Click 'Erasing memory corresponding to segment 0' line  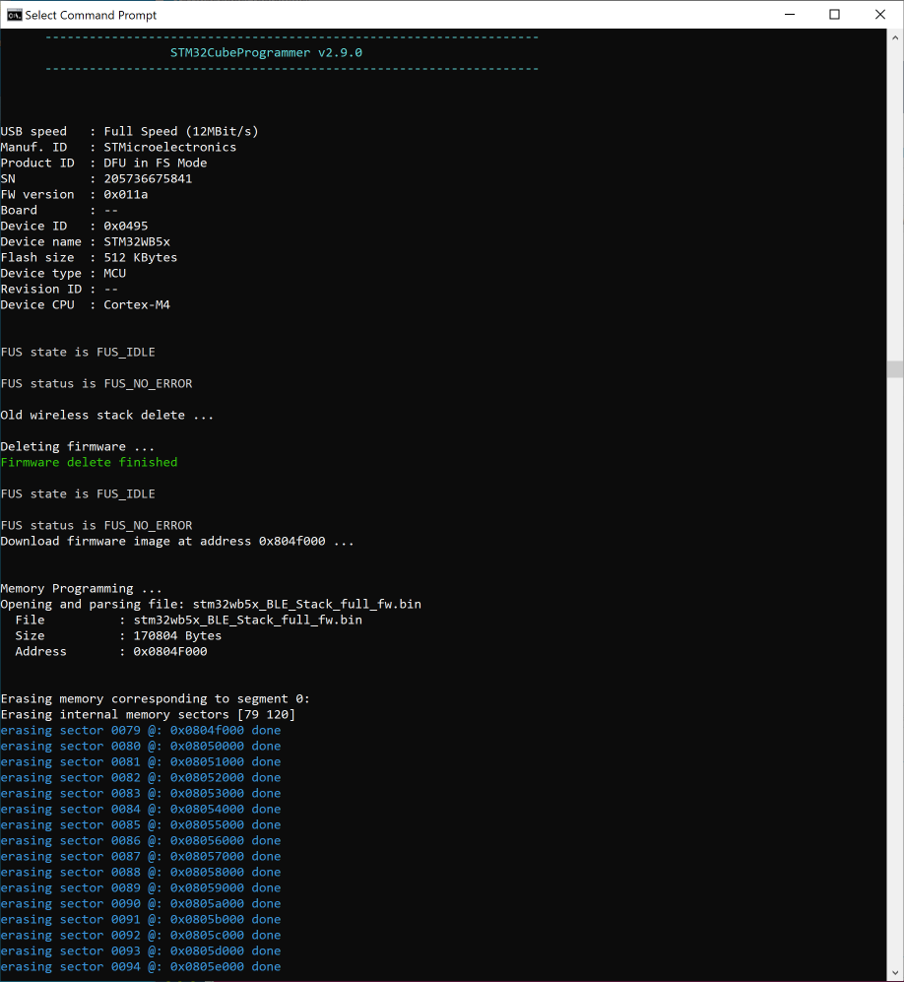(x=156, y=699)
